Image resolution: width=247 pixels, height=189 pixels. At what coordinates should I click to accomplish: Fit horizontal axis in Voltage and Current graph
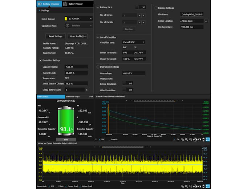point(199,186)
